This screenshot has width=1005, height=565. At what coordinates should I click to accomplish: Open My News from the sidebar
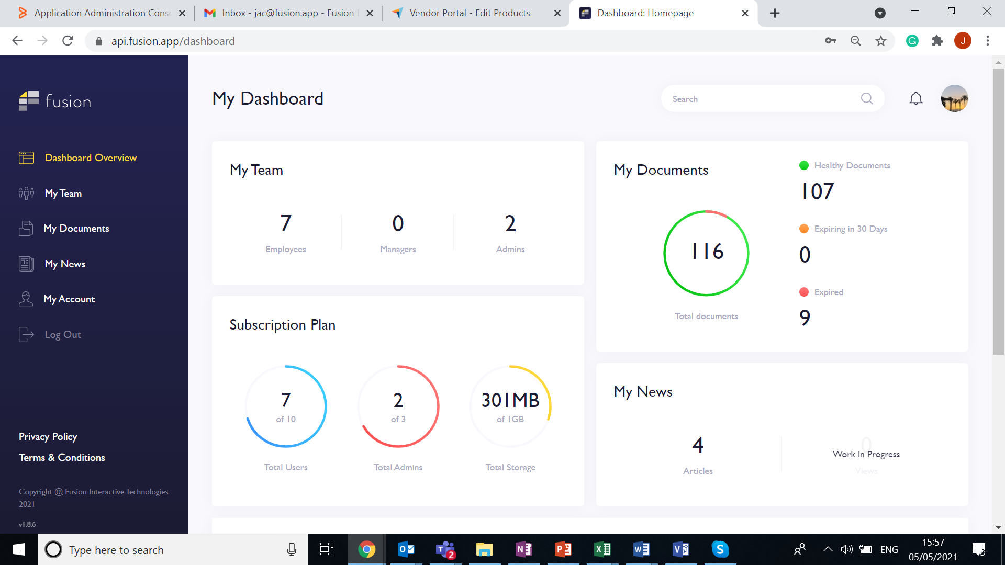65,264
